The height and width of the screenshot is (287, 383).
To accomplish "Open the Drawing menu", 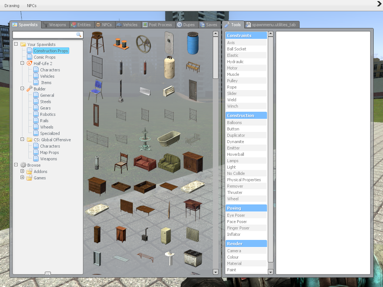I will point(12,6).
